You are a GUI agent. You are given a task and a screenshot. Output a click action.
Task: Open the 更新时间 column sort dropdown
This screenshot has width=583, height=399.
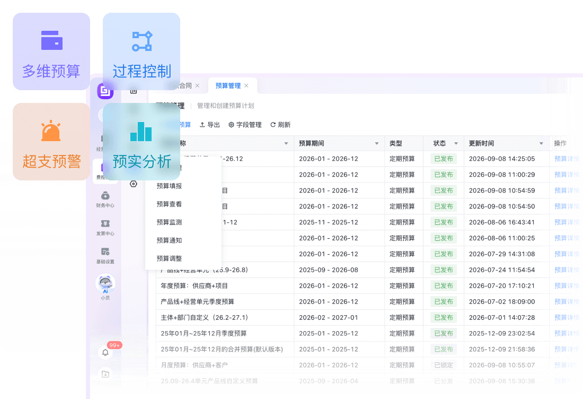point(541,143)
